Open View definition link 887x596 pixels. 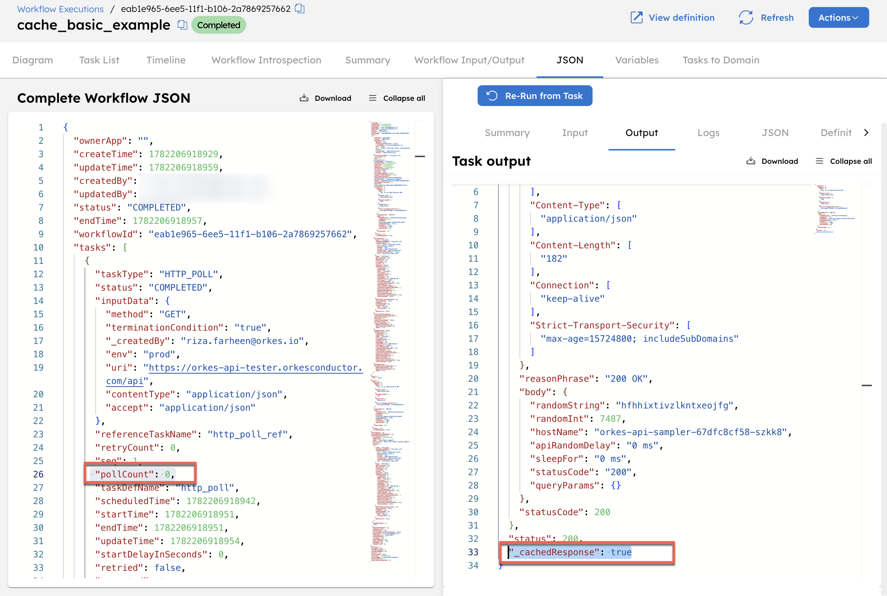(672, 17)
